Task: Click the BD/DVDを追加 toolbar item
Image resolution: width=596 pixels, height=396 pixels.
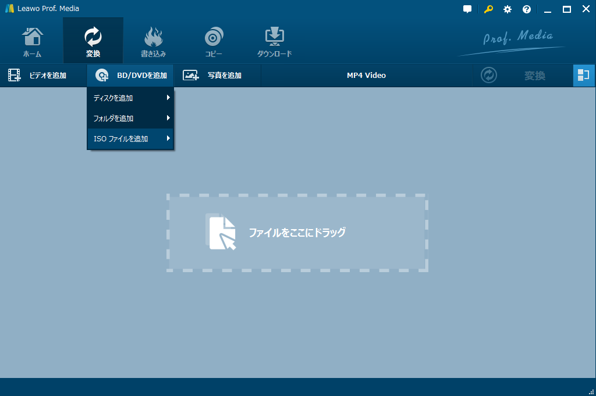Action: tap(129, 75)
